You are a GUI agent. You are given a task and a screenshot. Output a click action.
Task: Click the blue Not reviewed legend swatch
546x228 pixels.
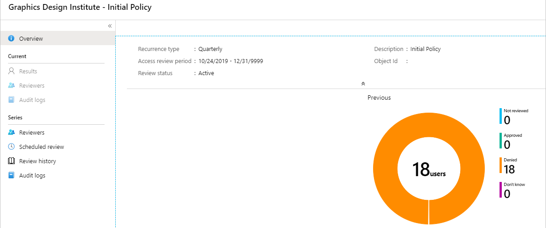click(500, 116)
